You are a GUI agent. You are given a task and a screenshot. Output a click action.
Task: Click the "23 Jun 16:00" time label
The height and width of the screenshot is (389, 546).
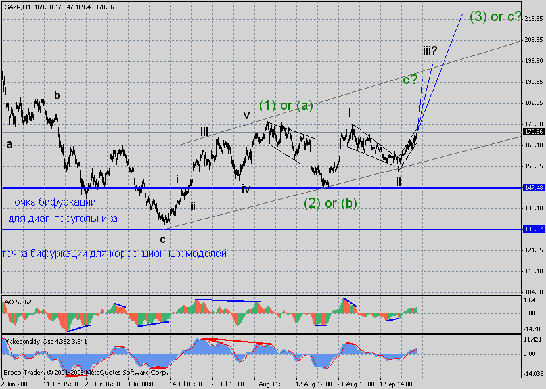[102, 384]
